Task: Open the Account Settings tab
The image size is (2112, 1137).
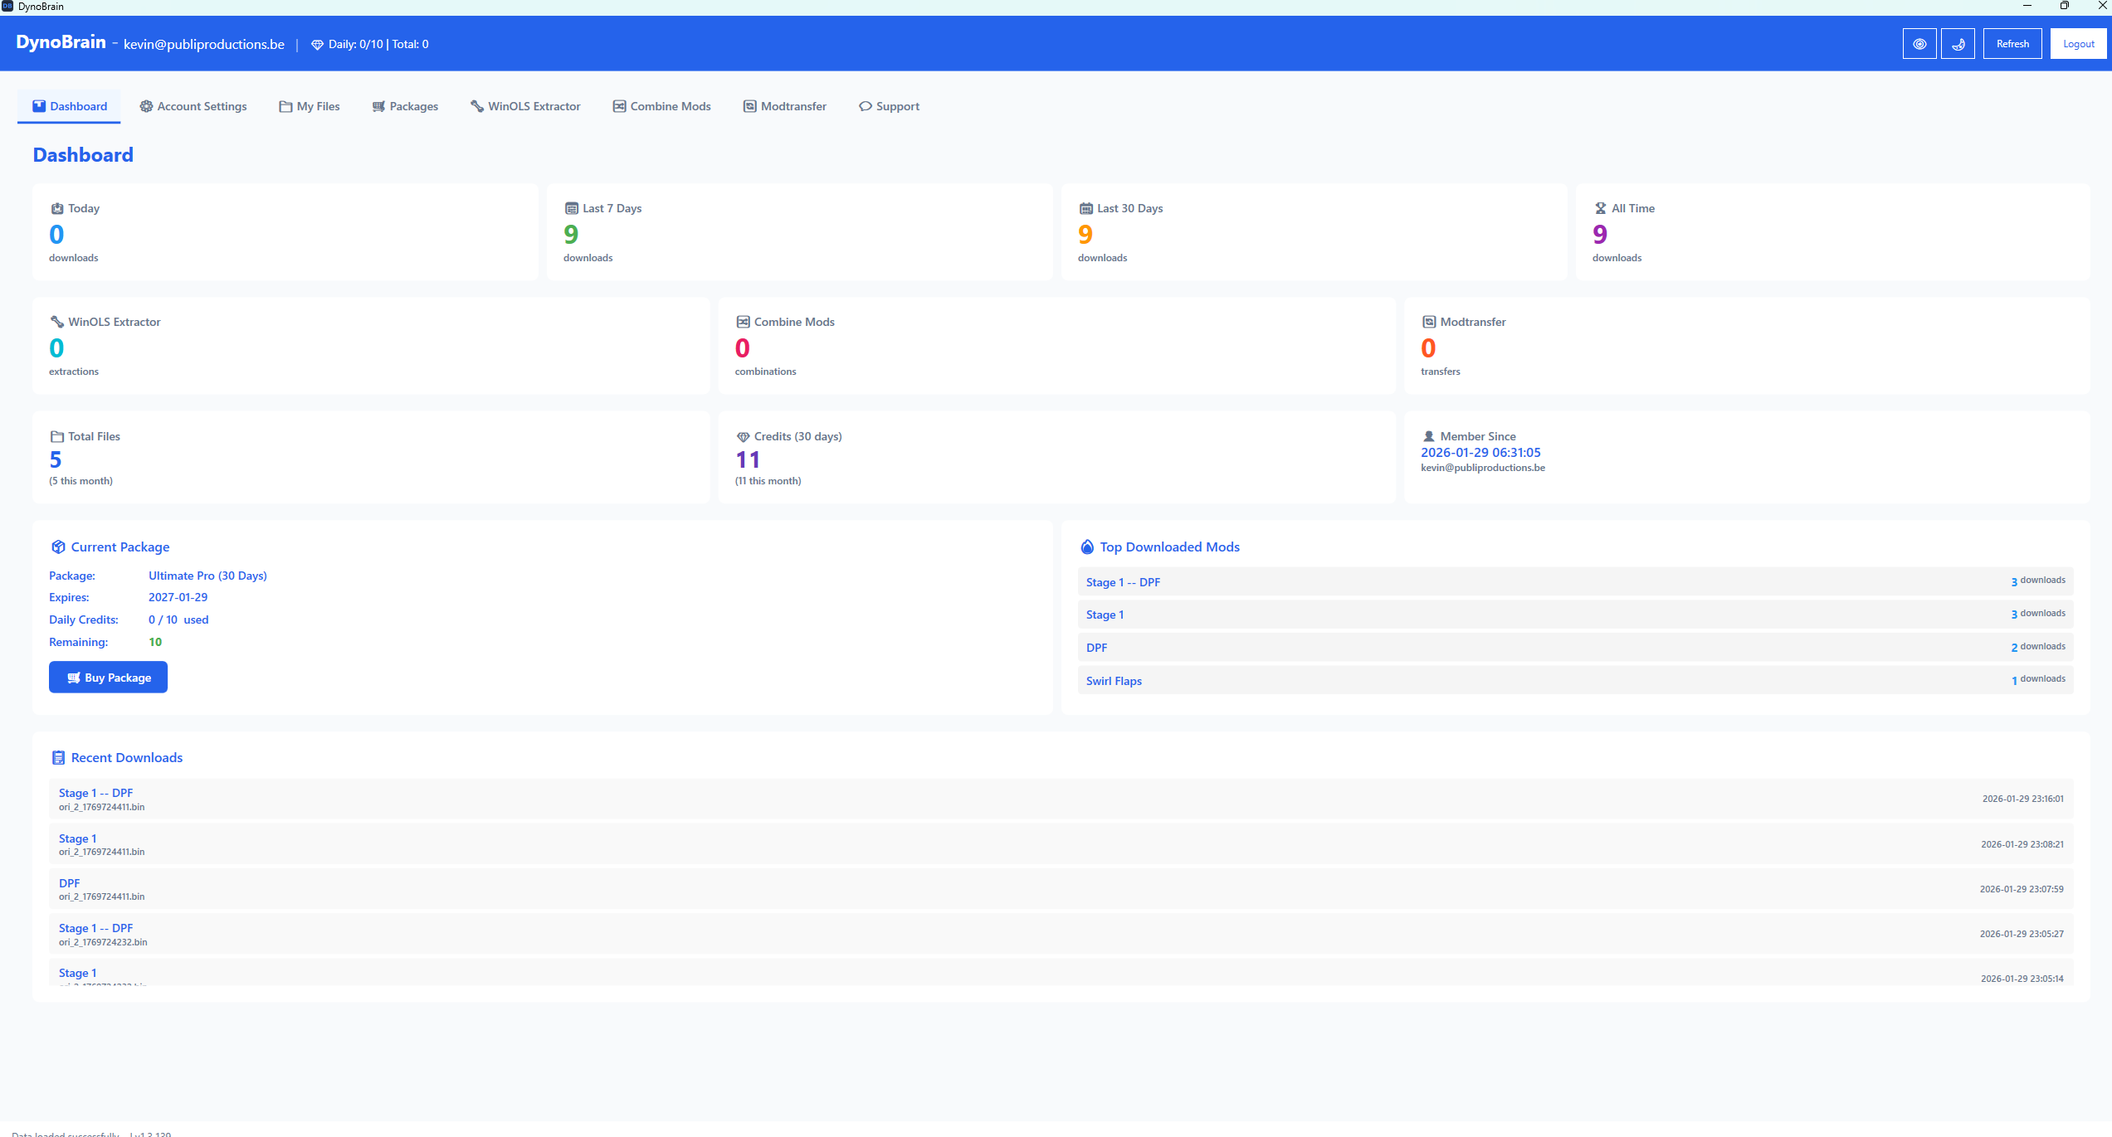Action: pyautogui.click(x=193, y=106)
